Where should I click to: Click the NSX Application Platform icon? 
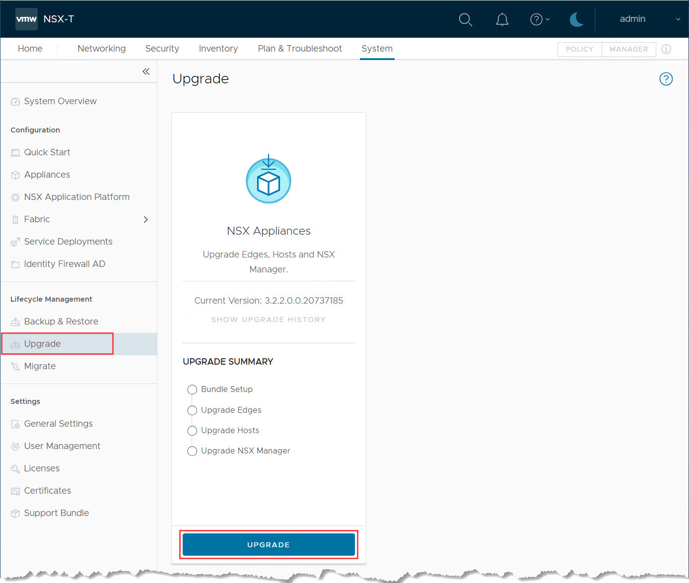(x=15, y=197)
